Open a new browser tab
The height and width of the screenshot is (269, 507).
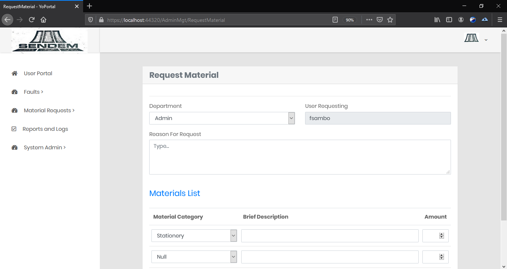89,6
